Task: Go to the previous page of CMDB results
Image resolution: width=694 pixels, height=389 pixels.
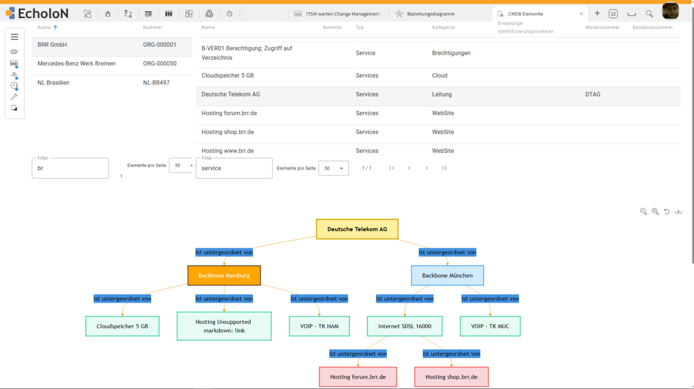Action: (x=409, y=168)
